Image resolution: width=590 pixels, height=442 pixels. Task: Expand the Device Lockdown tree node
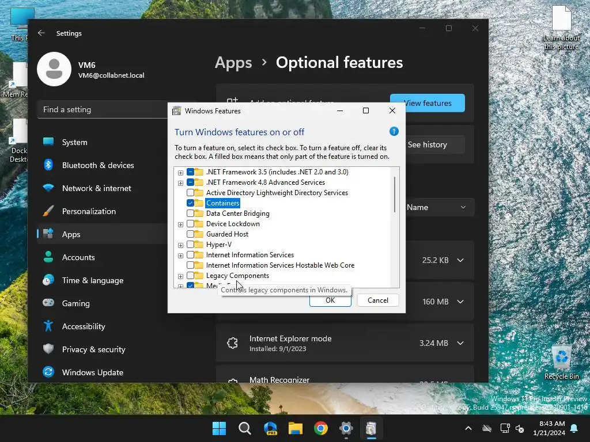point(180,224)
